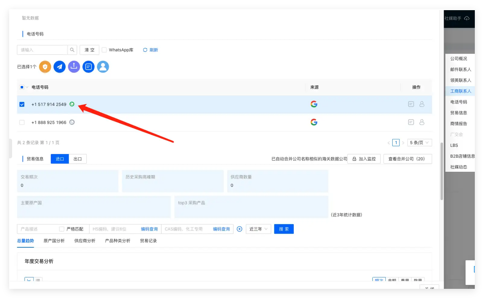484x298 pixels.
Task: Click the 搜索 button
Action: 284,229
